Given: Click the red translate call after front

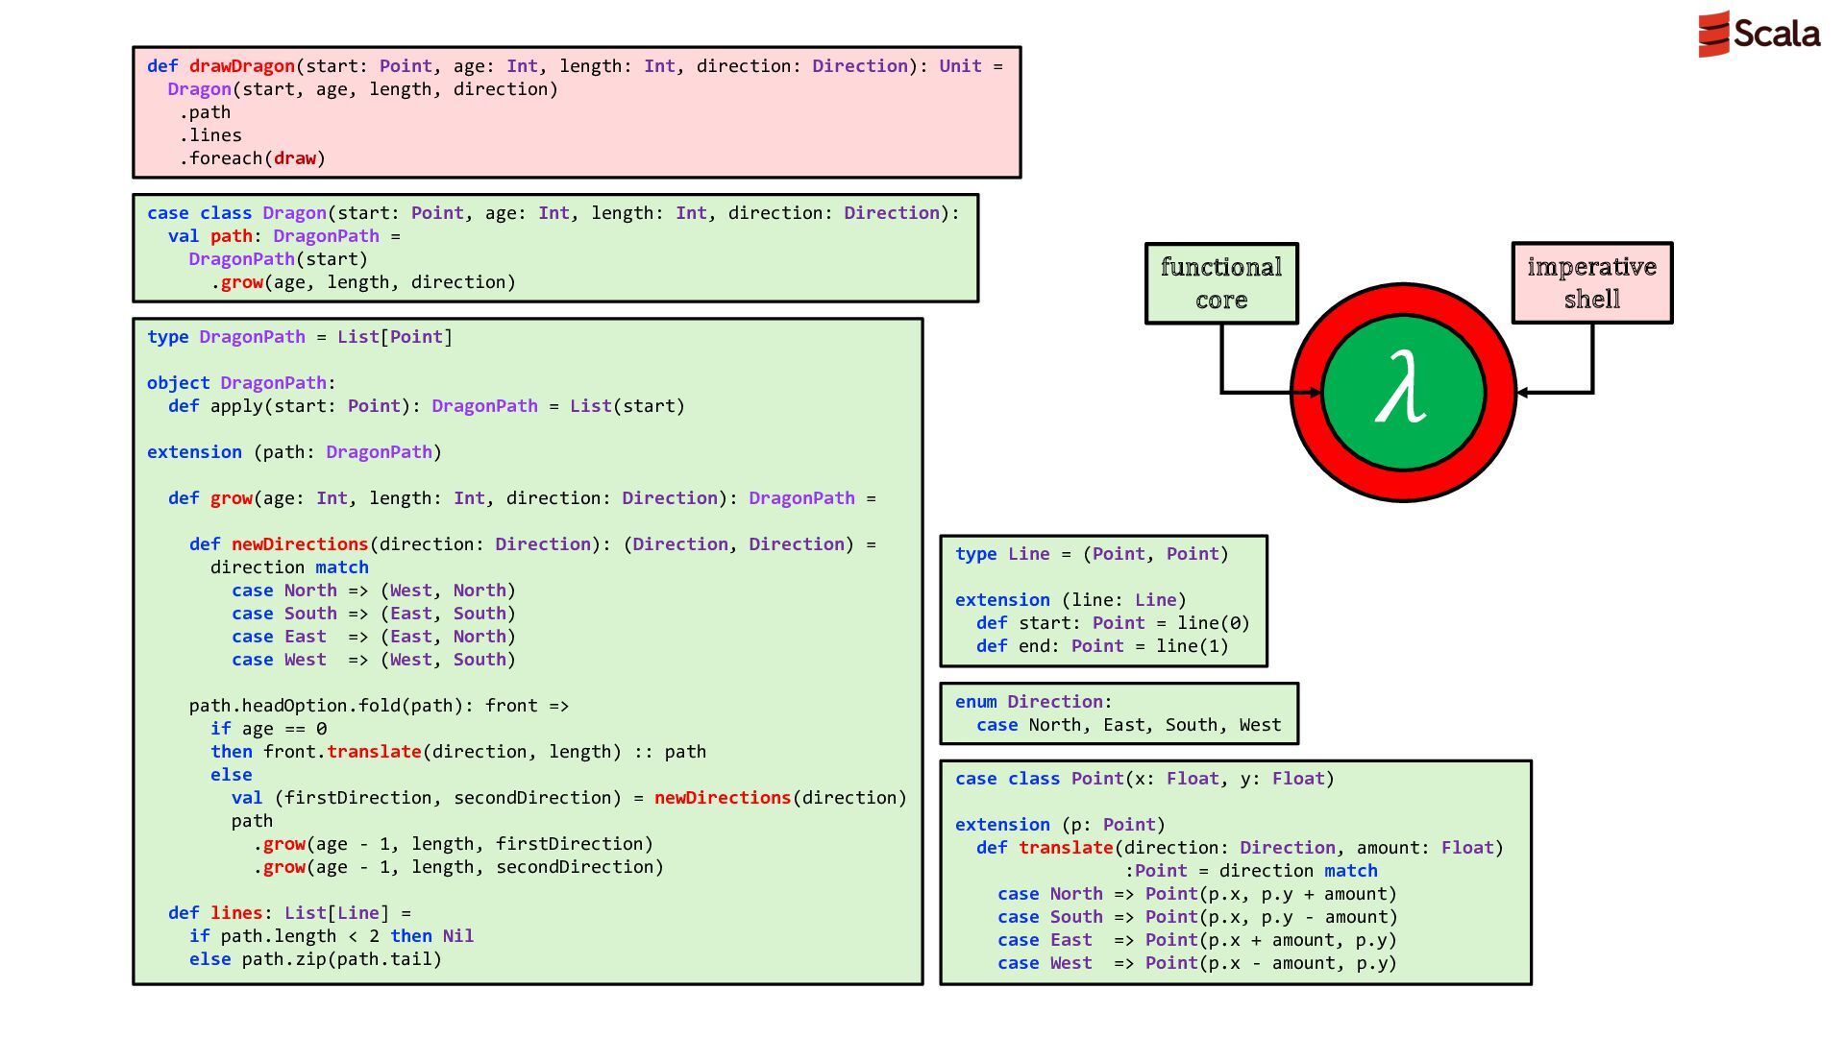Looking at the screenshot, I should coord(374,752).
